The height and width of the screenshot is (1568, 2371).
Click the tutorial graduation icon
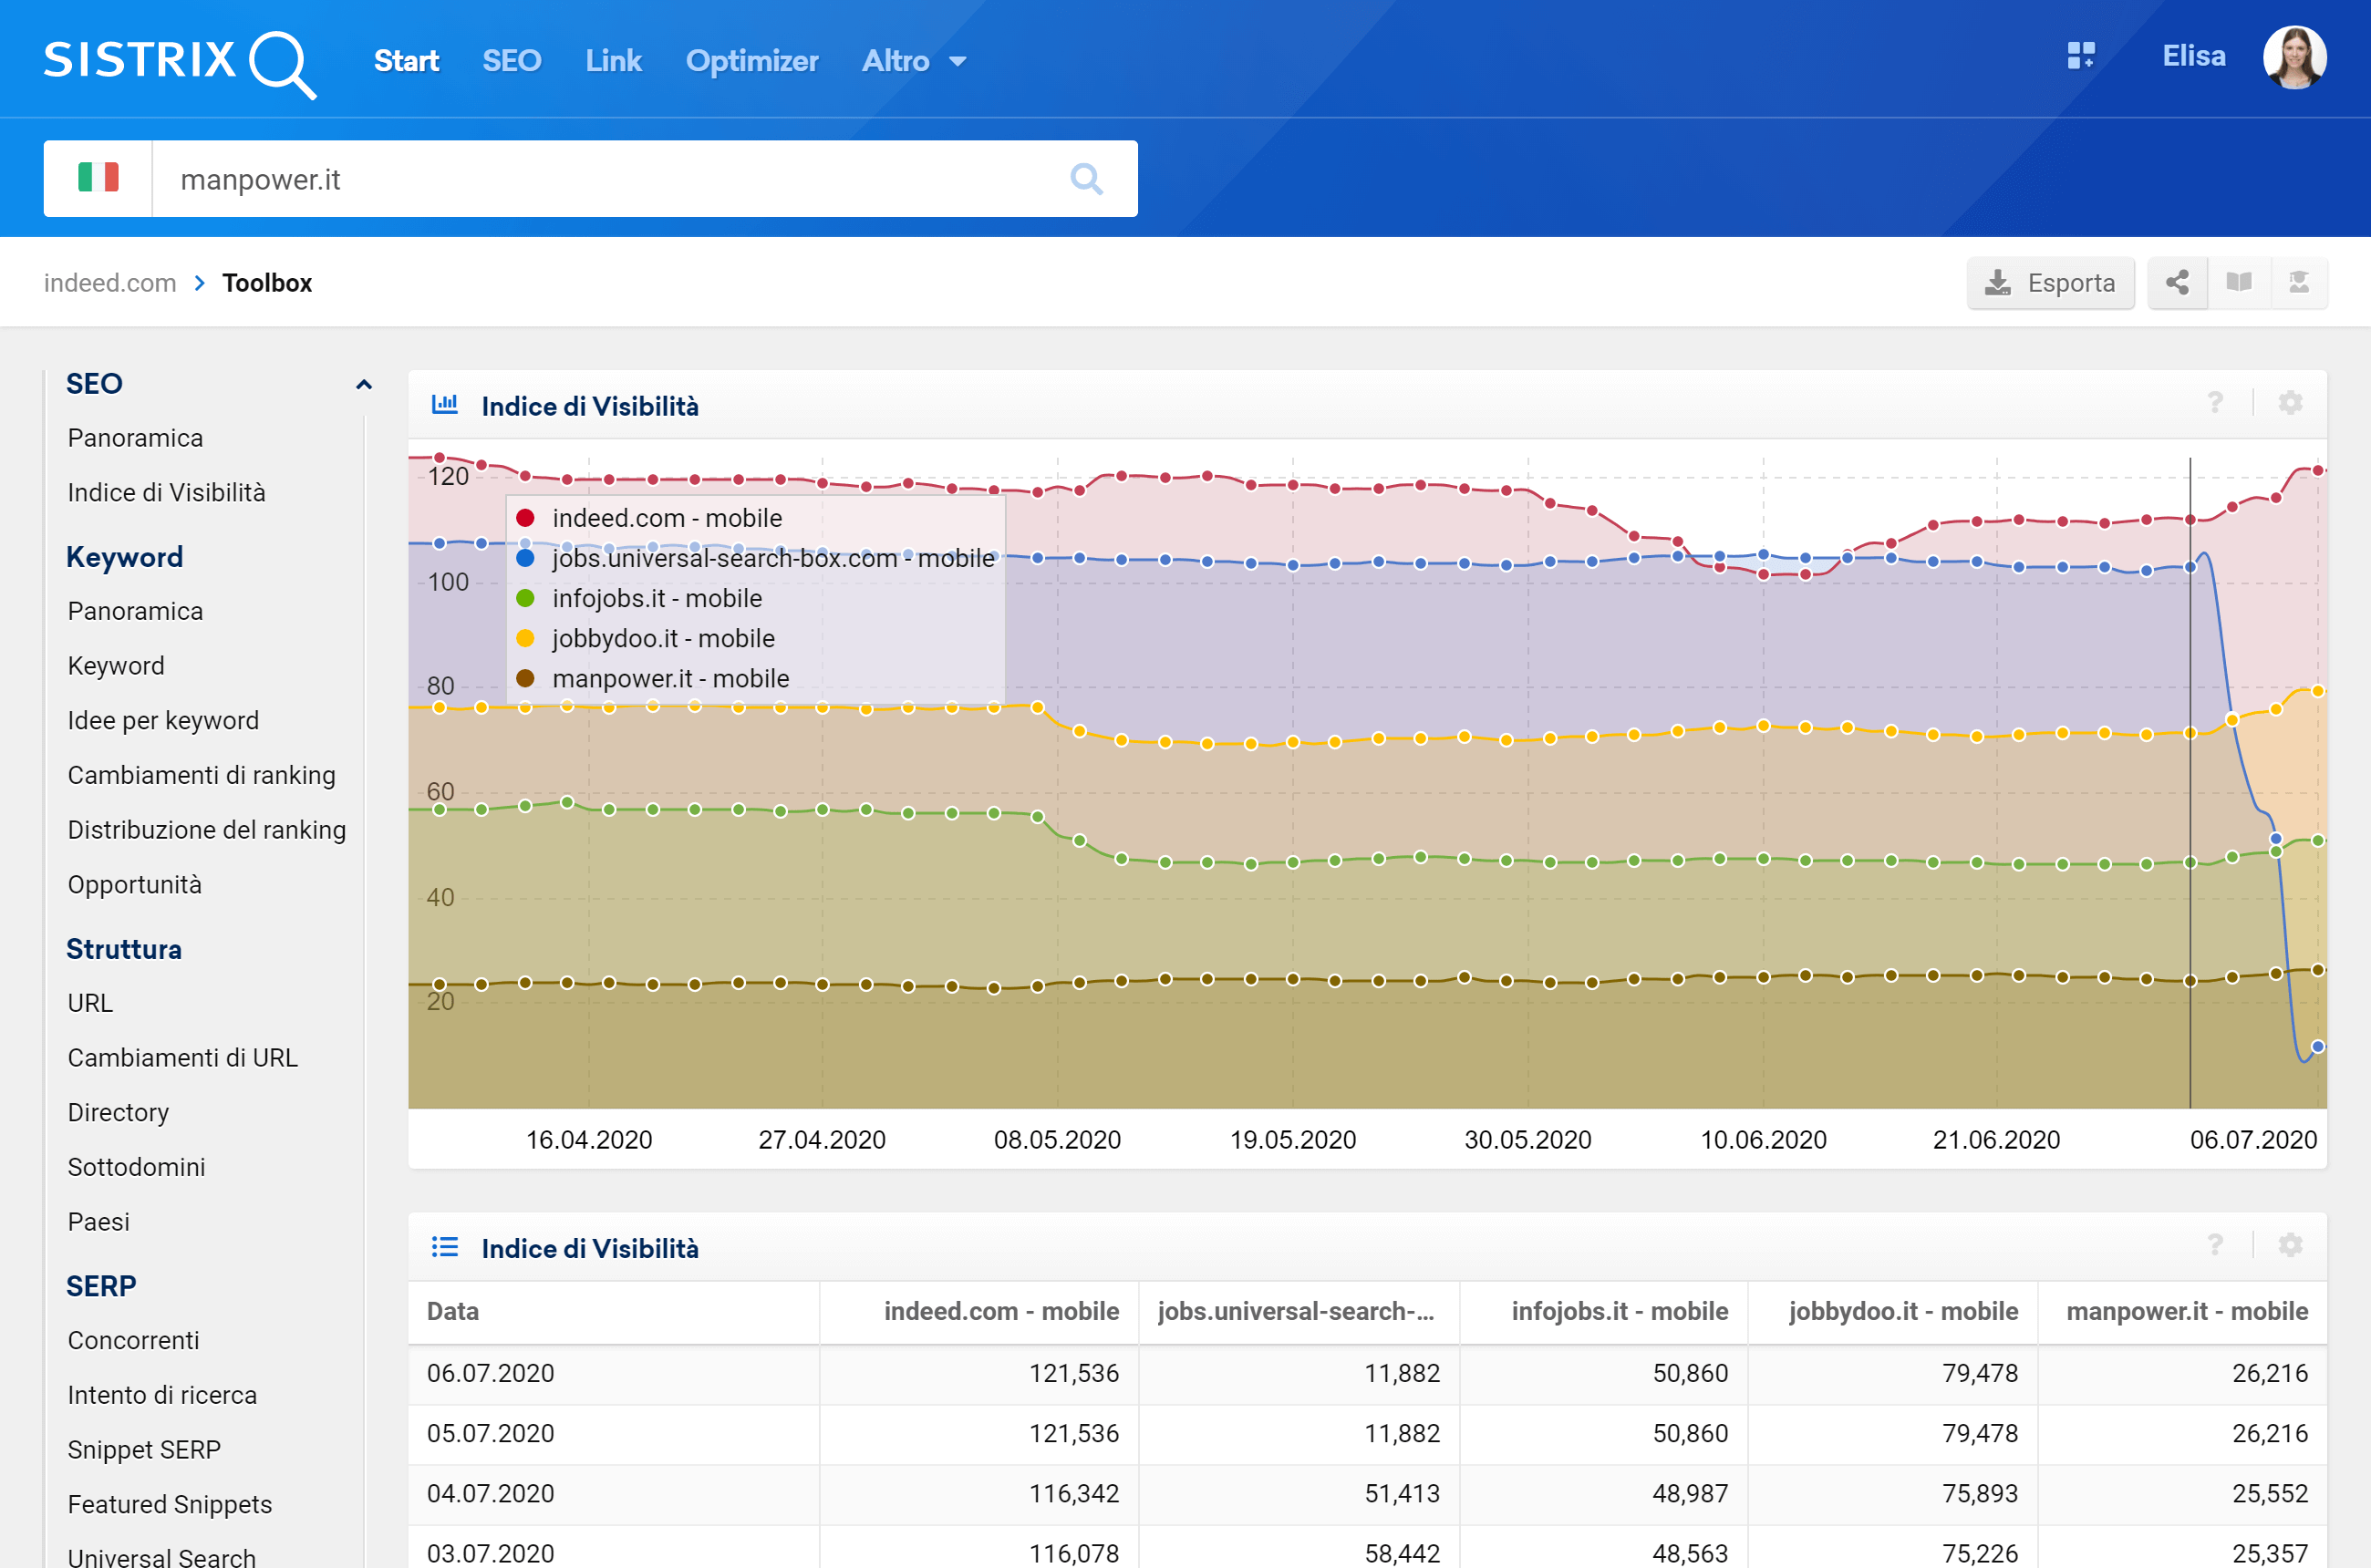tap(2299, 283)
